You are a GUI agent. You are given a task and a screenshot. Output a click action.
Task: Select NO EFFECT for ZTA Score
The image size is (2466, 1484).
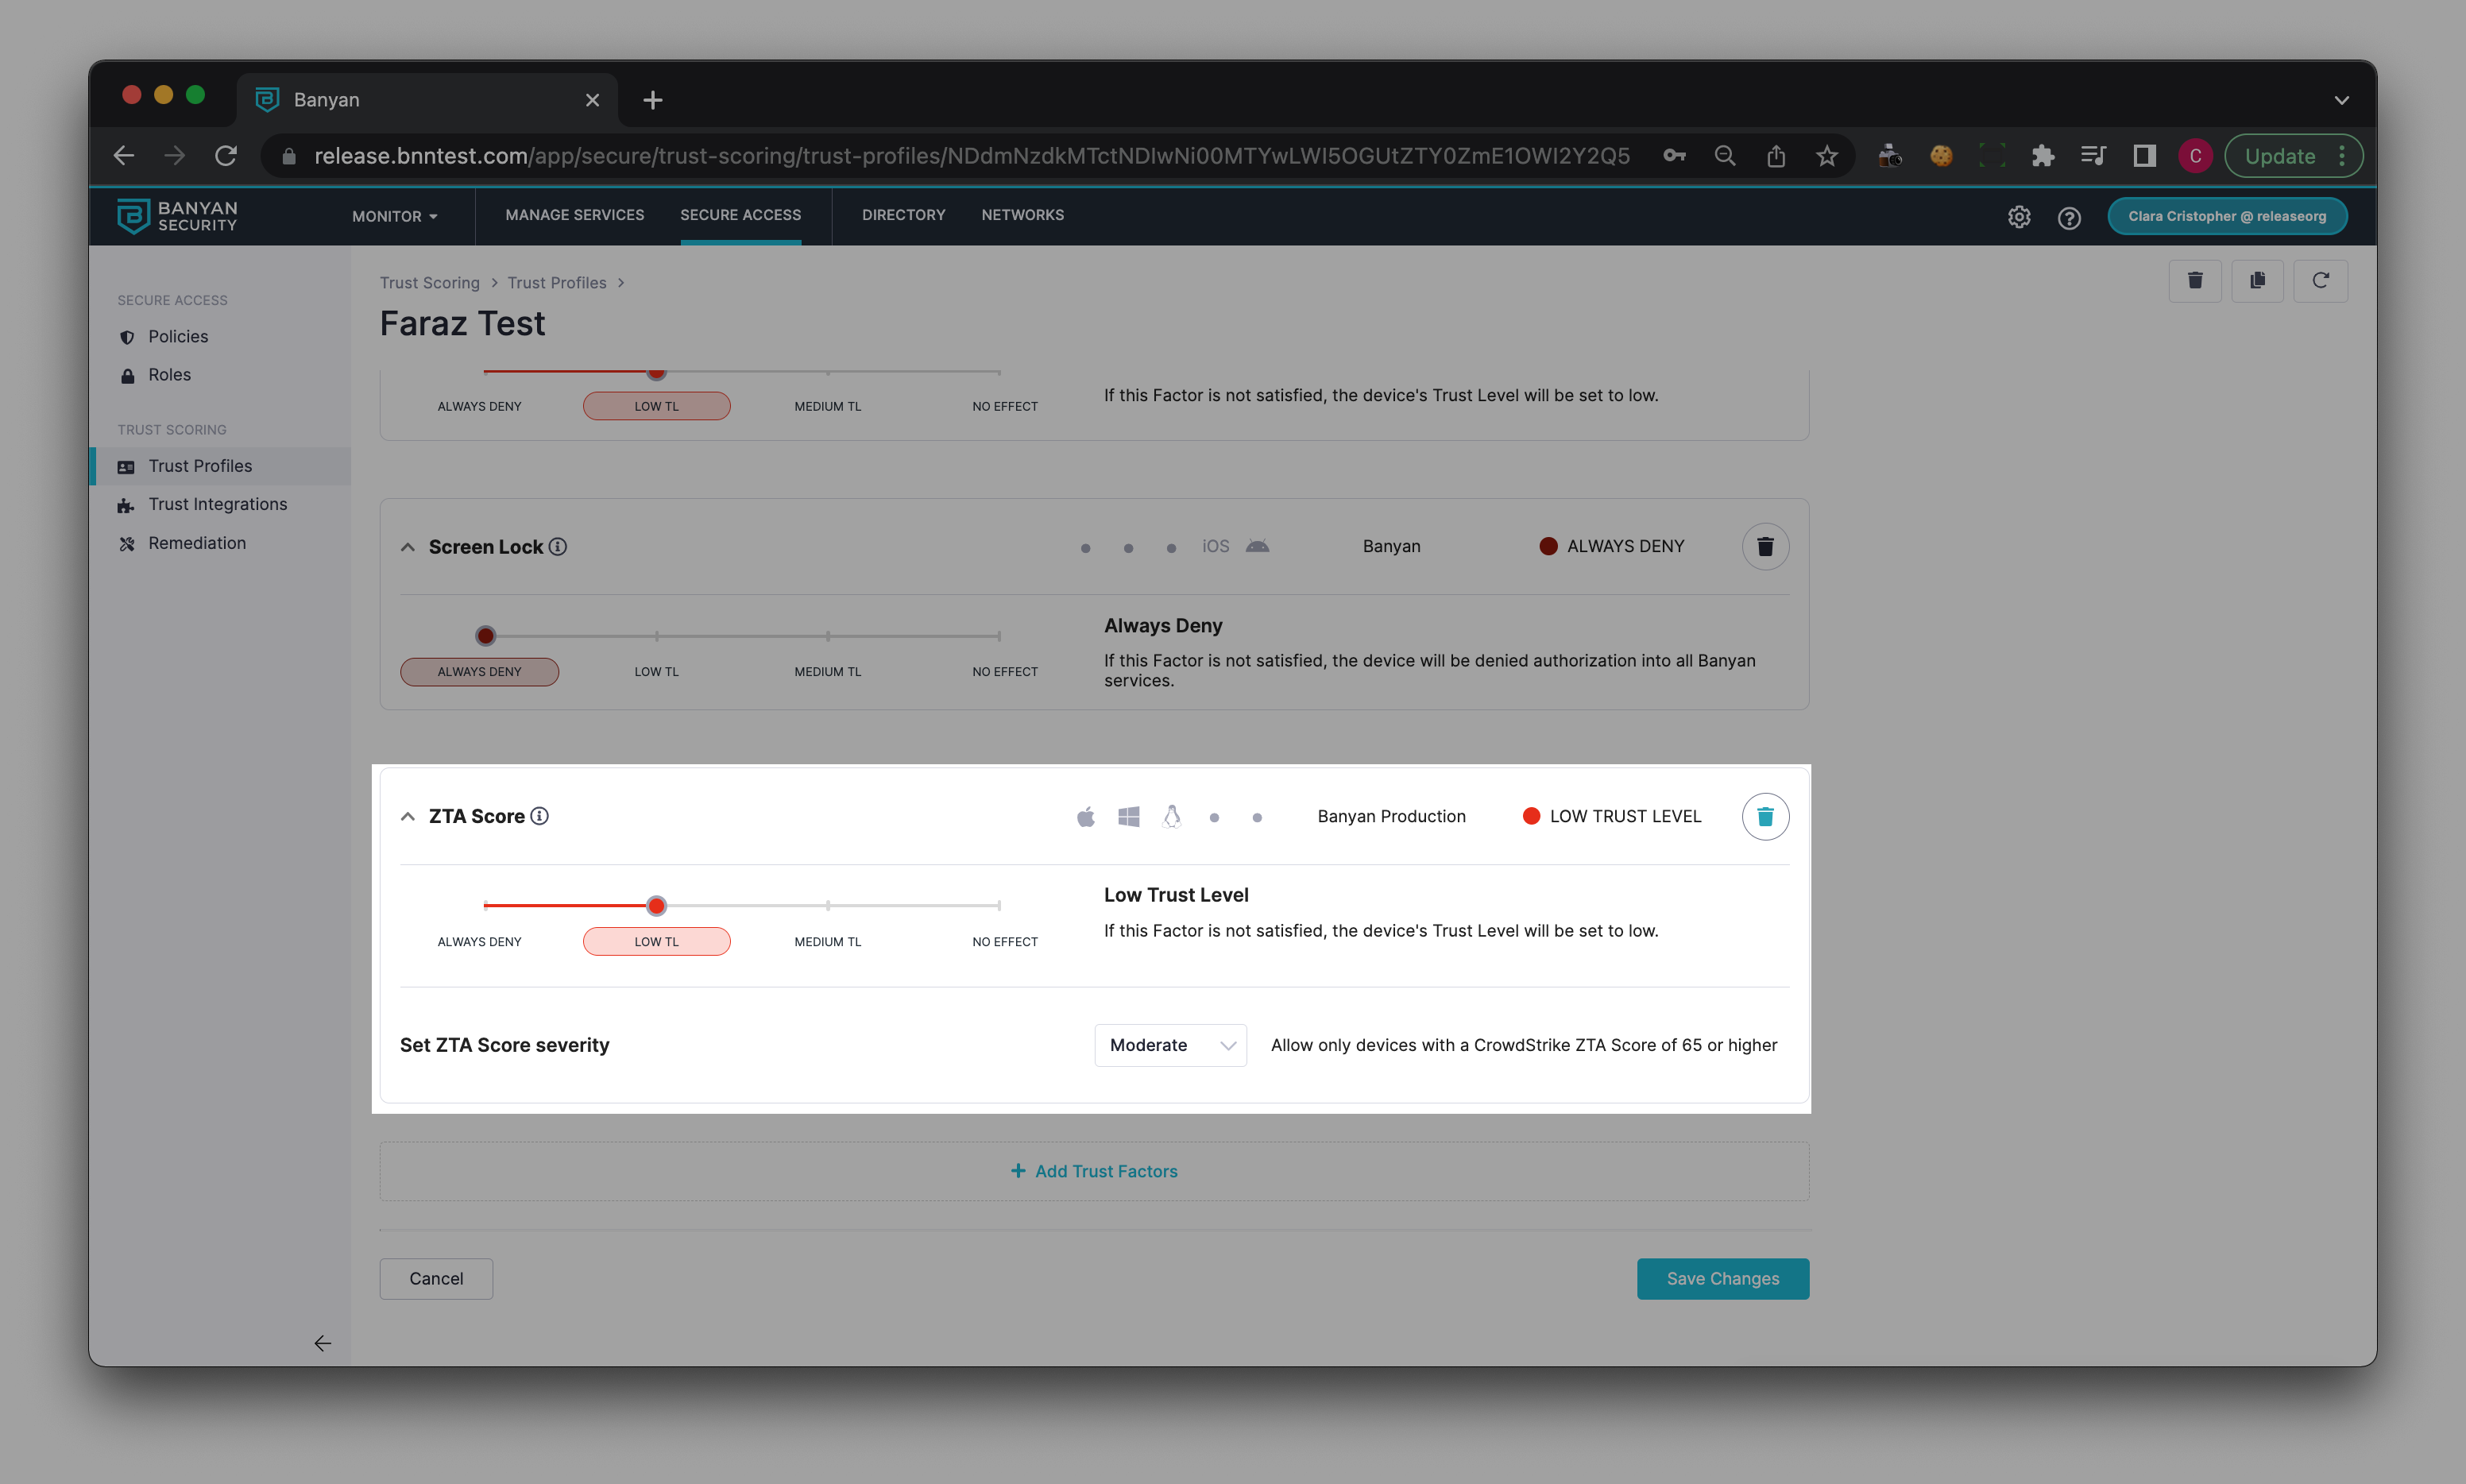click(x=1004, y=941)
